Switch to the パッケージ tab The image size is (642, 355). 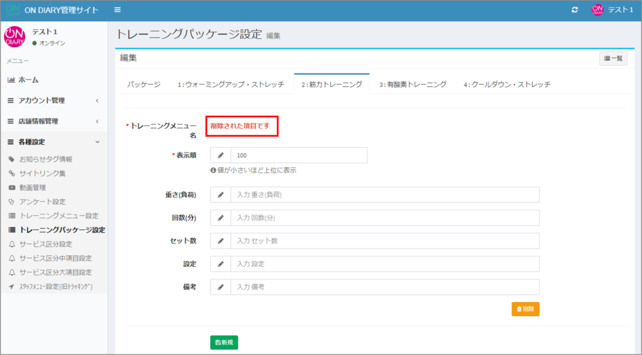tap(144, 85)
